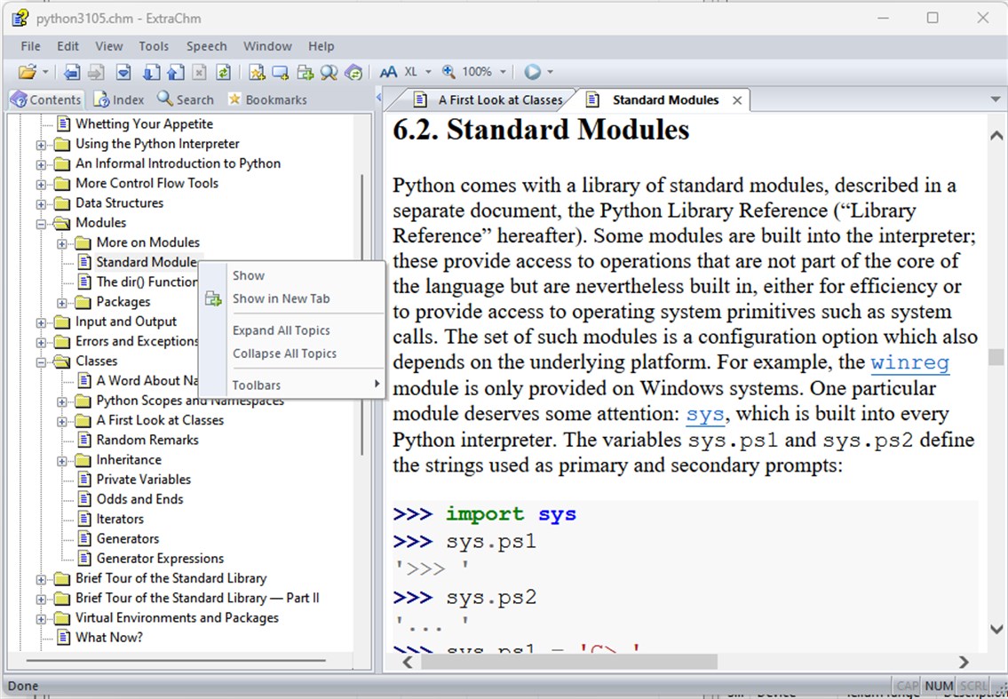Image resolution: width=1008 pixels, height=699 pixels.
Task: Open the dropdown arrow beside Open folder
Action: pos(45,72)
